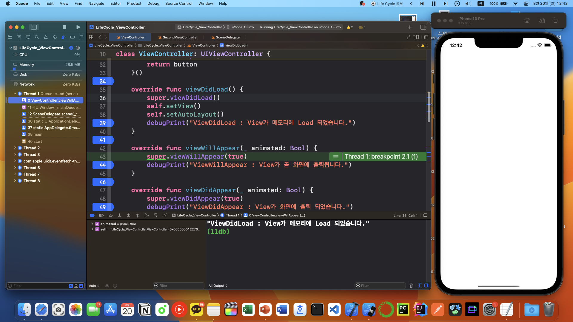Open the Debug navigator spray icon

pyautogui.click(x=63, y=37)
